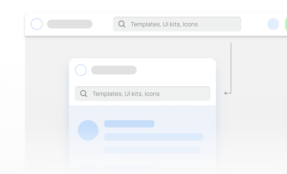Click the arrowhead pointing to the mobile search
This screenshot has width=287, height=174.
click(x=225, y=93)
